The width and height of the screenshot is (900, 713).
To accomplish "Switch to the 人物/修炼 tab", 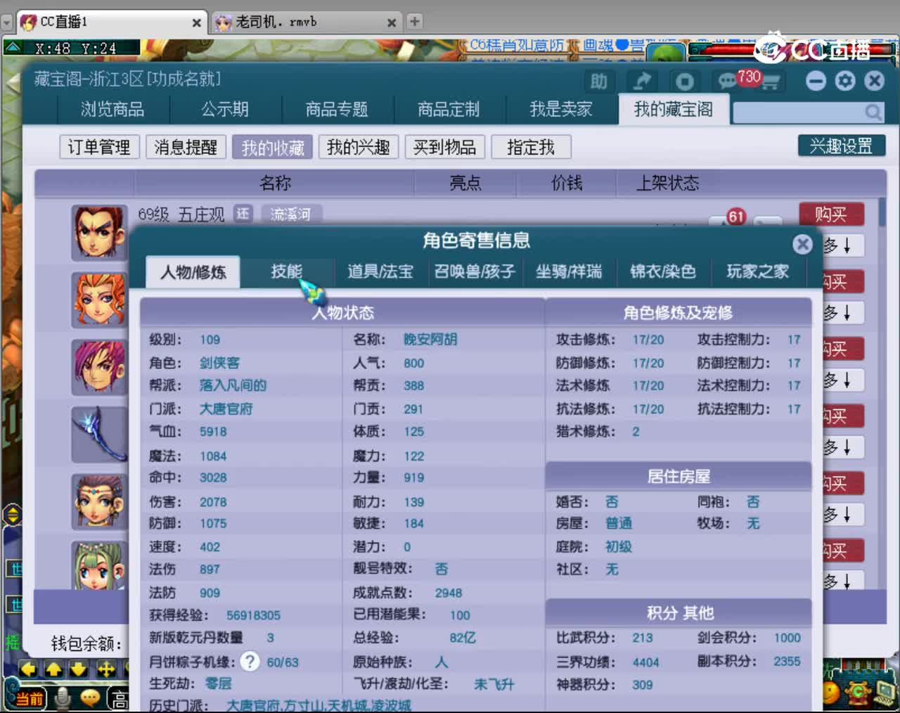I will coord(193,271).
